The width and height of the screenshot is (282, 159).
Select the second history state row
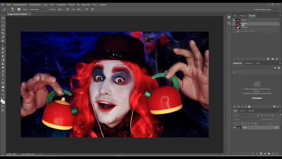tap(256, 23)
